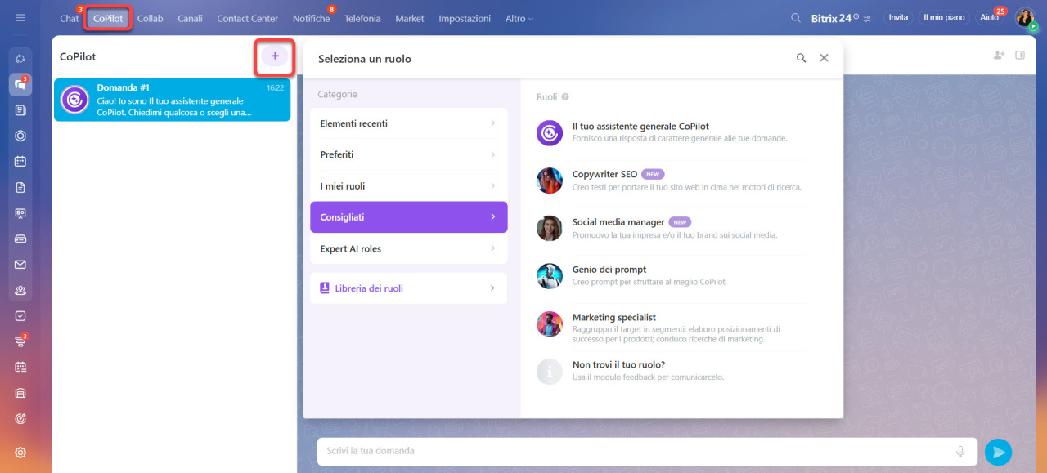Close the Seleziona un ruolo dialog
The image size is (1047, 473).
824,58
